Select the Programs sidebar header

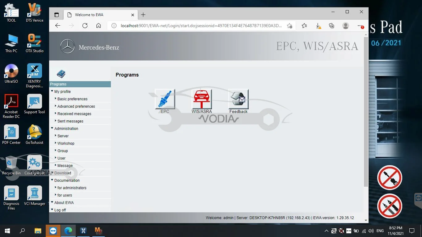[80, 84]
